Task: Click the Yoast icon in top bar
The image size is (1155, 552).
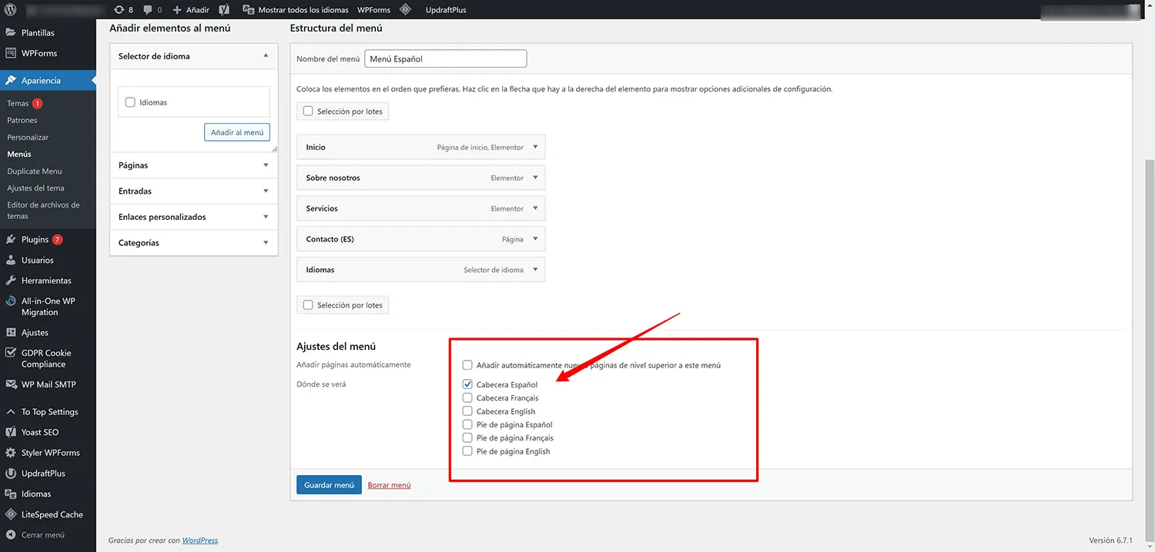Action: [x=224, y=10]
